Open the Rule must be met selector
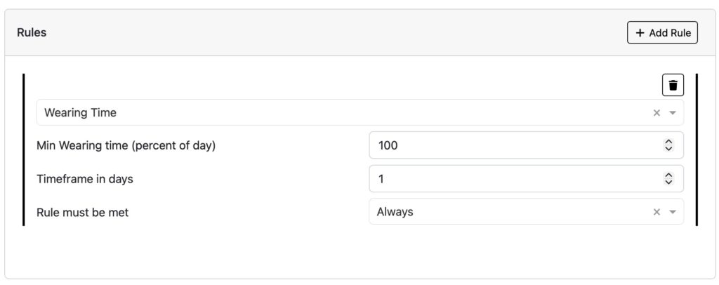The image size is (719, 285). click(x=506, y=212)
